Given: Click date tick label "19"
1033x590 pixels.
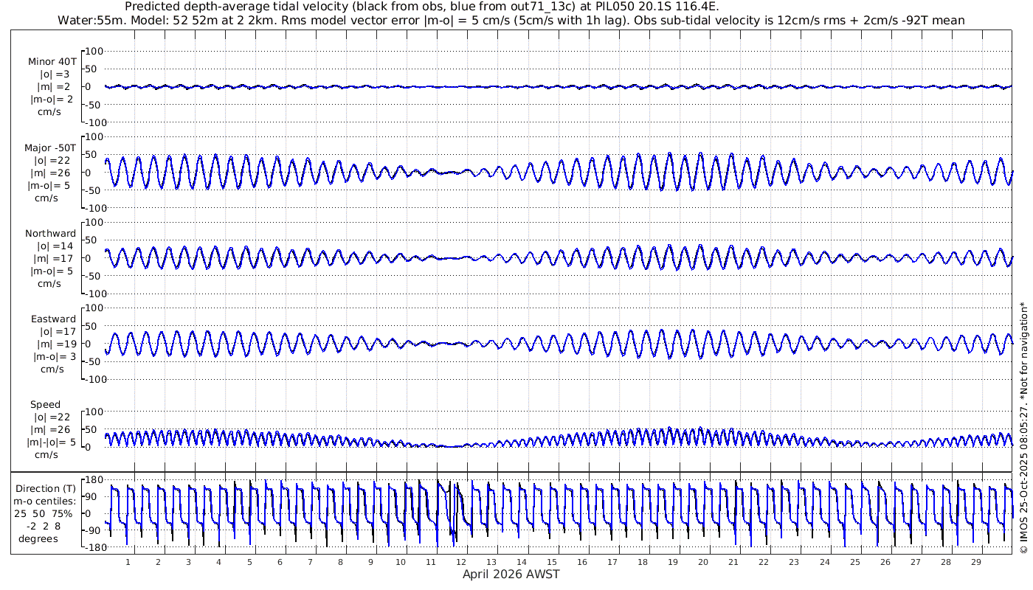Looking at the screenshot, I should click(x=673, y=562).
